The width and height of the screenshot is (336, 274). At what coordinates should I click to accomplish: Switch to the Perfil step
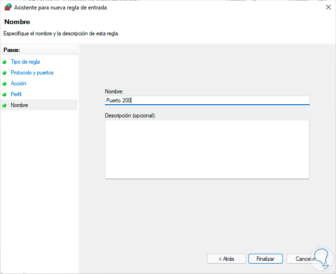[16, 94]
